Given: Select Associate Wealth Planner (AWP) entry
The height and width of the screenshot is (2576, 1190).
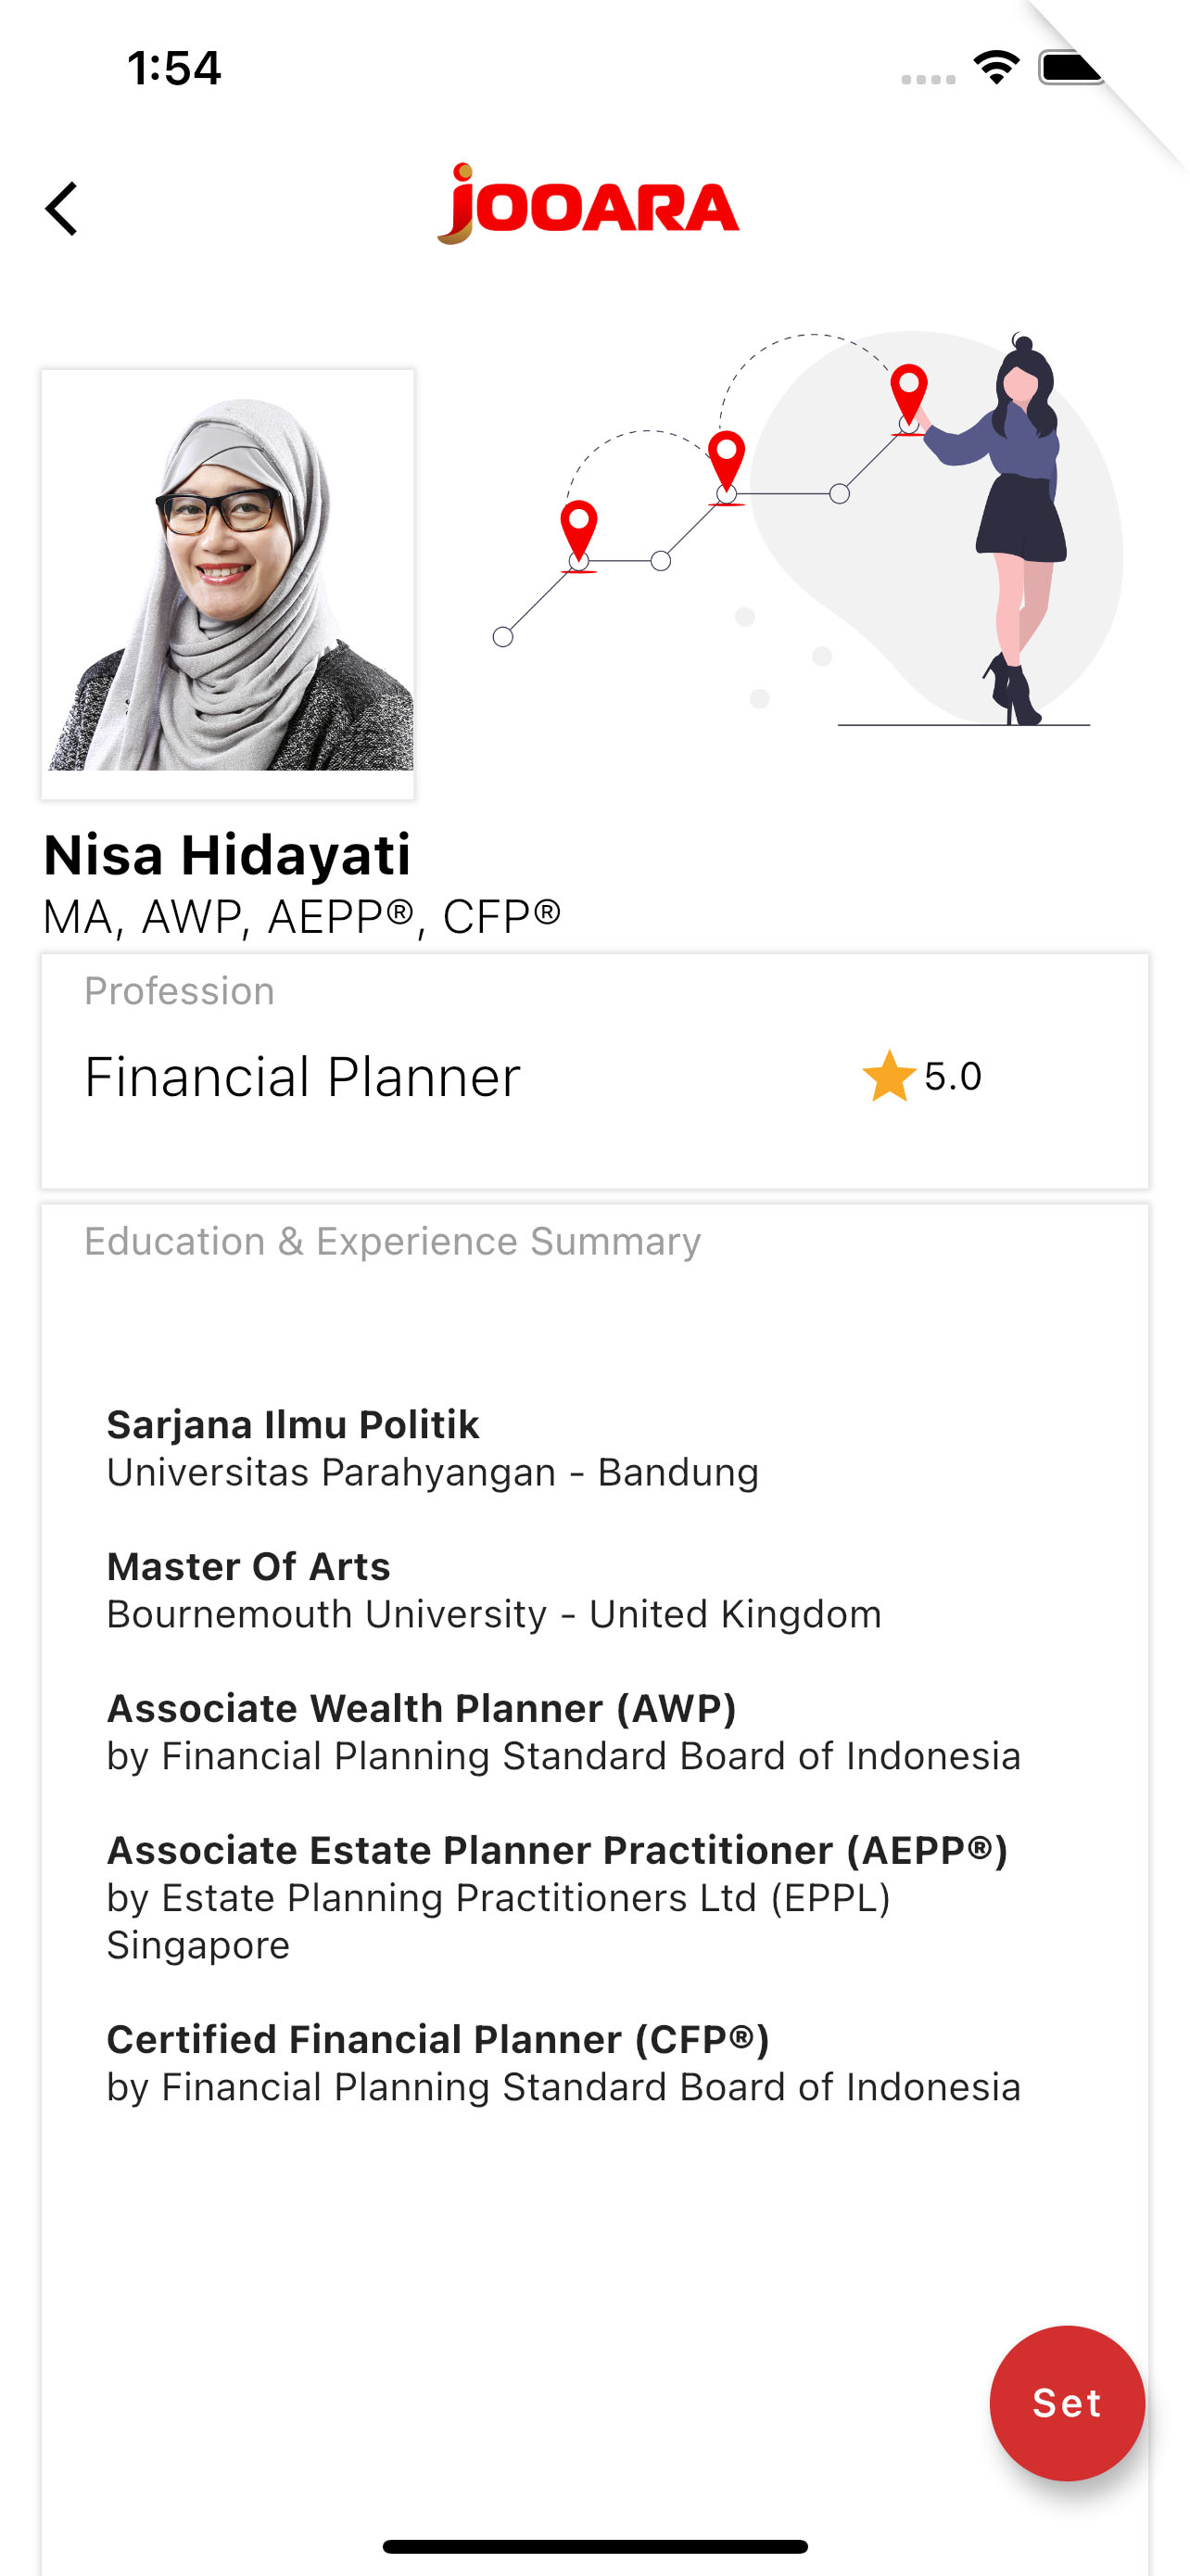Looking at the screenshot, I should [x=563, y=1732].
